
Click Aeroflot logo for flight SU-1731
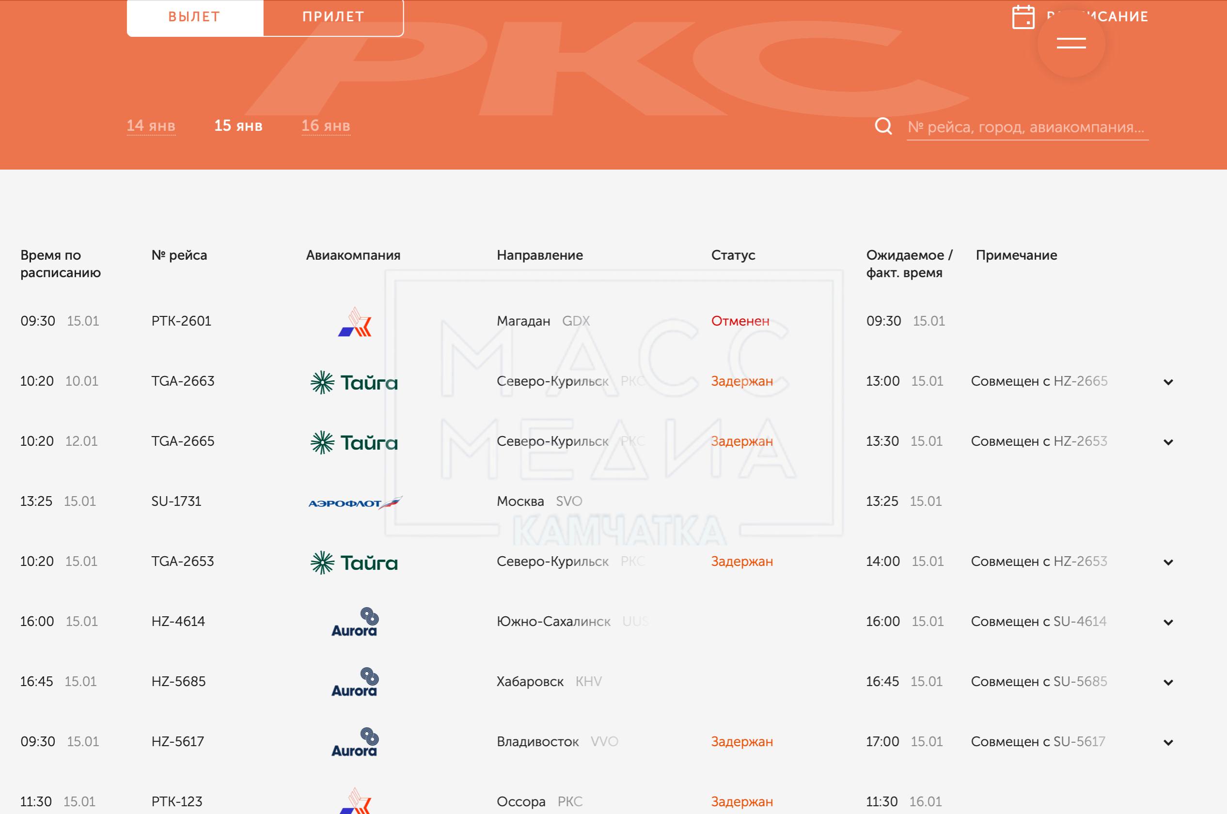pos(355,502)
